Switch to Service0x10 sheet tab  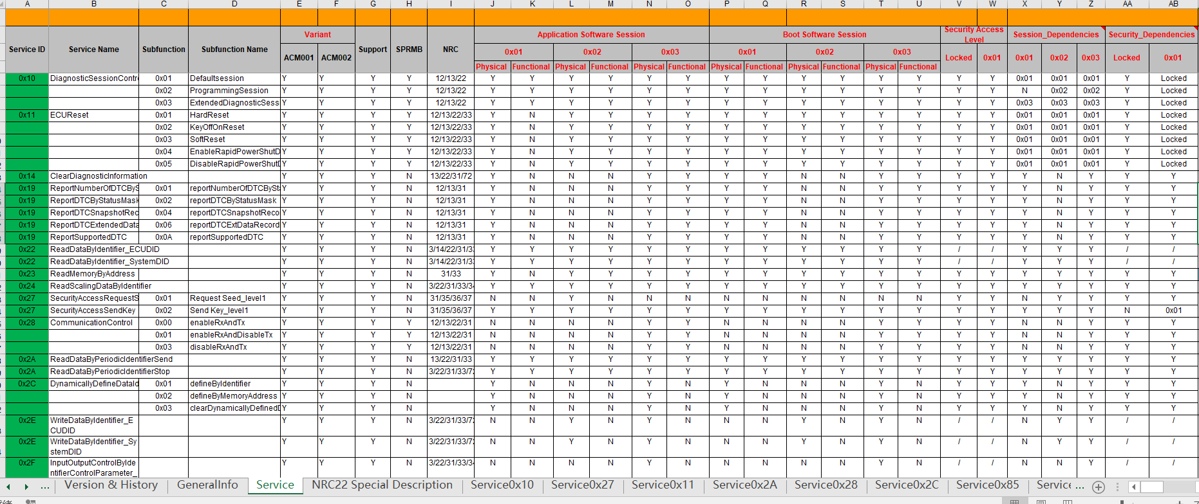click(502, 485)
